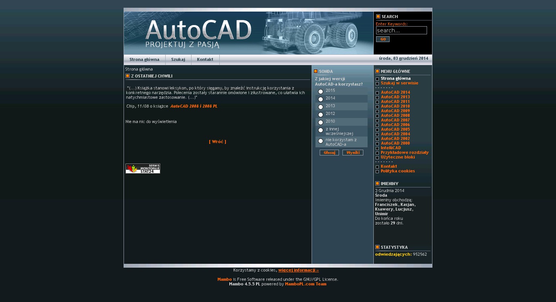
Task: Show poll results with Wyniki button
Action: click(x=353, y=153)
